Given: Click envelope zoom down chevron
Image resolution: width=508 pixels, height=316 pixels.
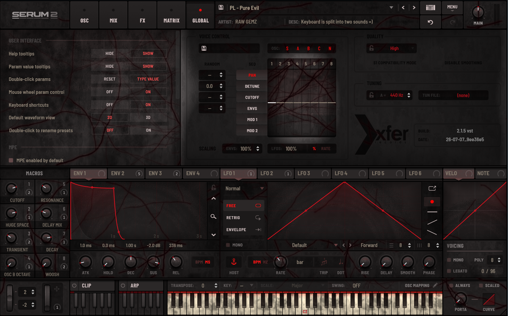Looking at the screenshot, I should coord(213,235).
